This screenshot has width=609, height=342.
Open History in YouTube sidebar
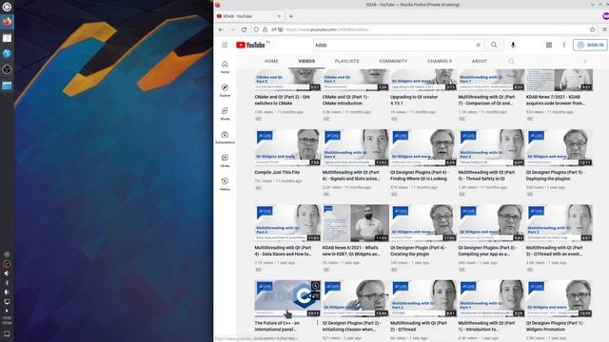[225, 184]
